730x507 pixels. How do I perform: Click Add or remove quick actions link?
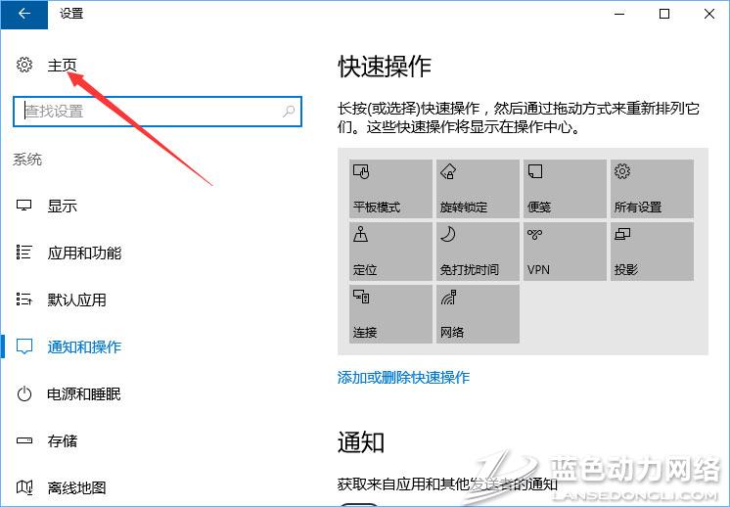click(403, 377)
